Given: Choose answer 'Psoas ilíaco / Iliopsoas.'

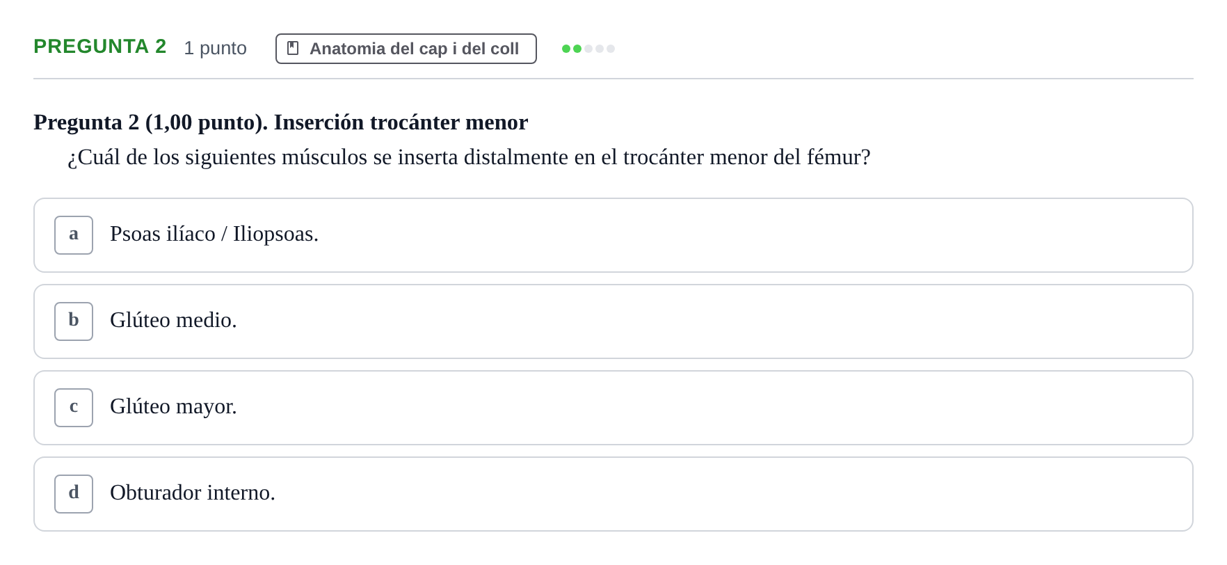Looking at the screenshot, I should click(214, 234).
